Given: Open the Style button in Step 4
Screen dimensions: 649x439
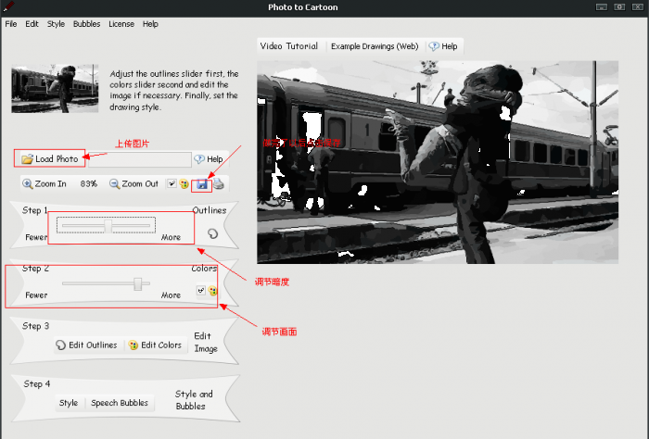Looking at the screenshot, I should click(69, 403).
